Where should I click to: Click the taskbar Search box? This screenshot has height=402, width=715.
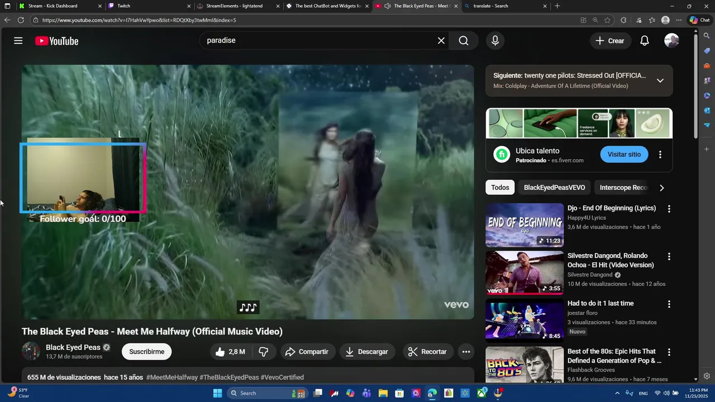point(267,393)
